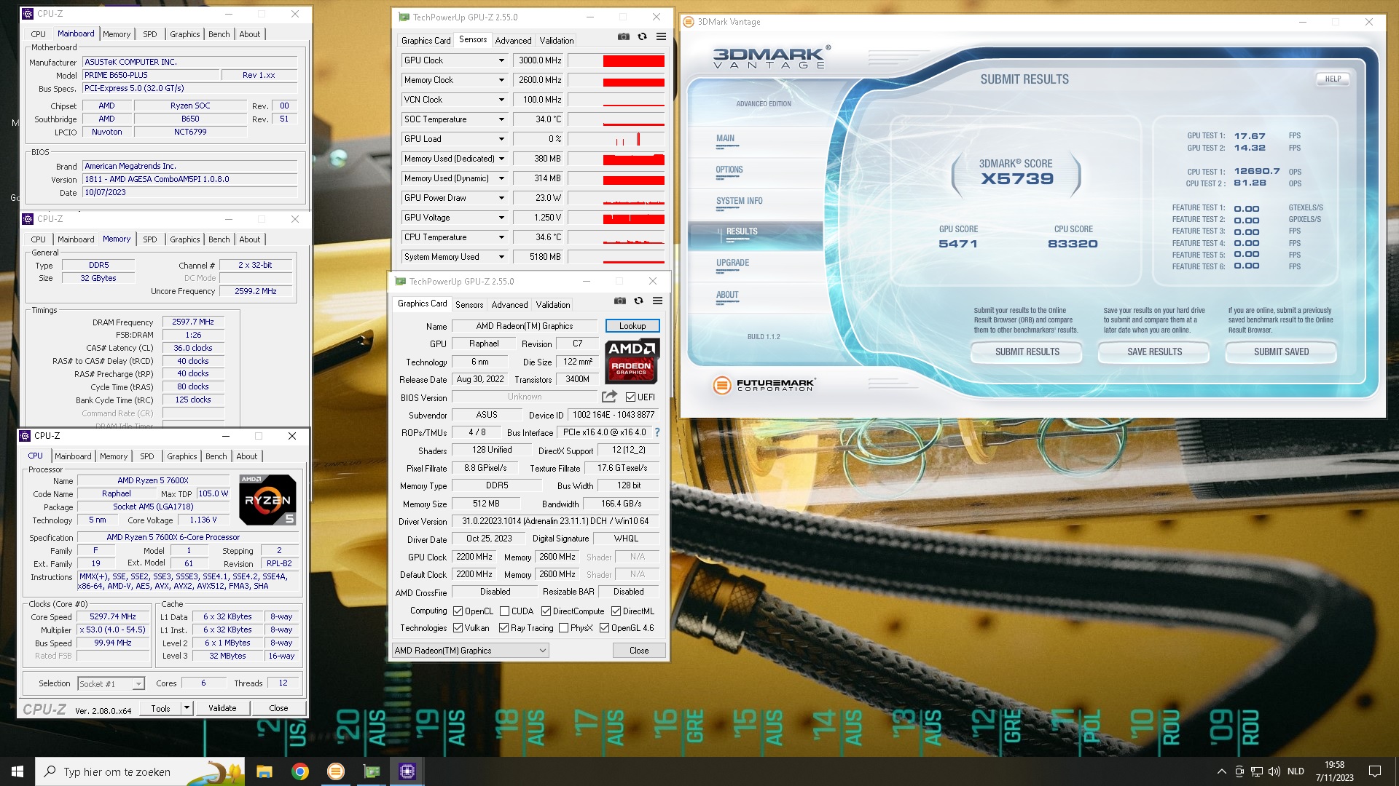Viewport: 1399px width, 786px height.
Task: Toggle the DirectCompute checkbox
Action: 546,611
